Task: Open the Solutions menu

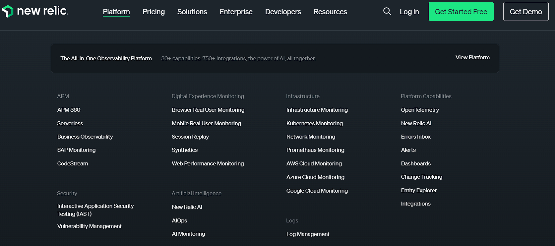Action: [192, 12]
